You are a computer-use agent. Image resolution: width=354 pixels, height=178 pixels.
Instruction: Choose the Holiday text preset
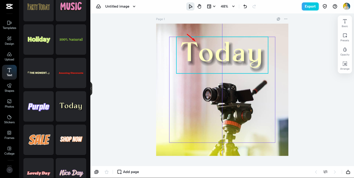[38, 40]
